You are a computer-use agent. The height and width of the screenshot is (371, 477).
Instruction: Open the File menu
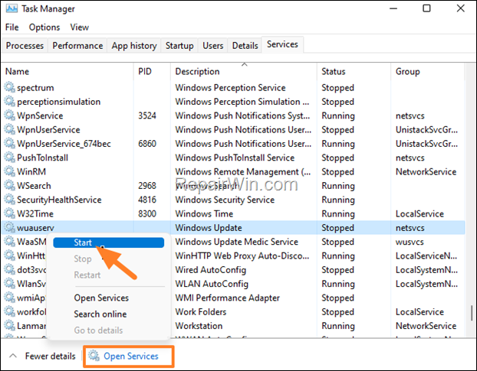point(12,28)
